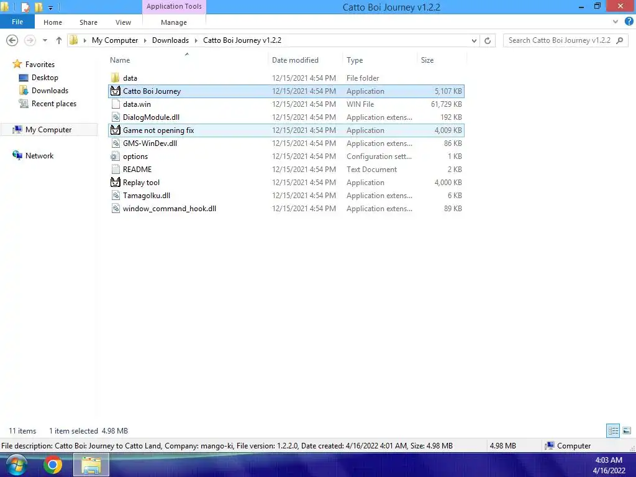Select My Computer in navigation pane
Screen dimensions: 636x477
tap(48, 130)
